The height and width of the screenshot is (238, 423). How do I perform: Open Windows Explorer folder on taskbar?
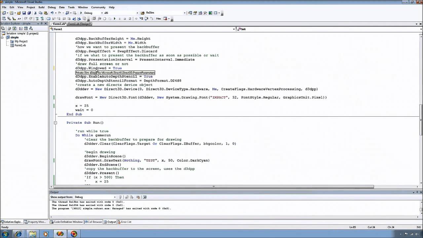[x=32, y=234]
